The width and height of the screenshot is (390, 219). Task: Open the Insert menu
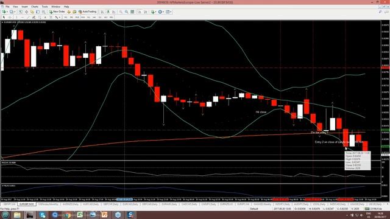click(24, 7)
